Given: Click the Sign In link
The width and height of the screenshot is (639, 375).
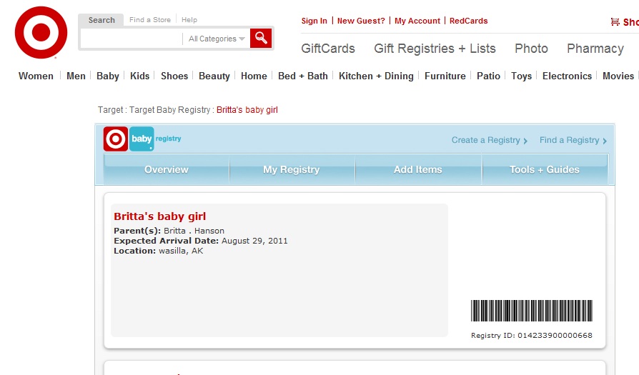Looking at the screenshot, I should click(314, 21).
